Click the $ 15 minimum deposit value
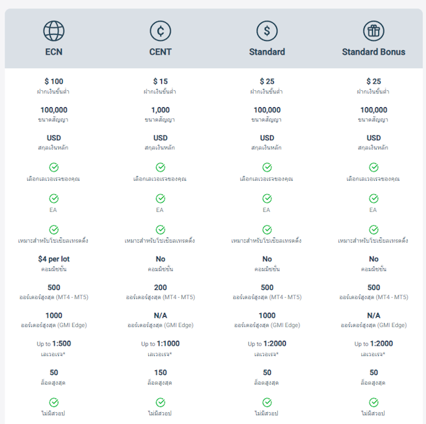 pos(161,81)
